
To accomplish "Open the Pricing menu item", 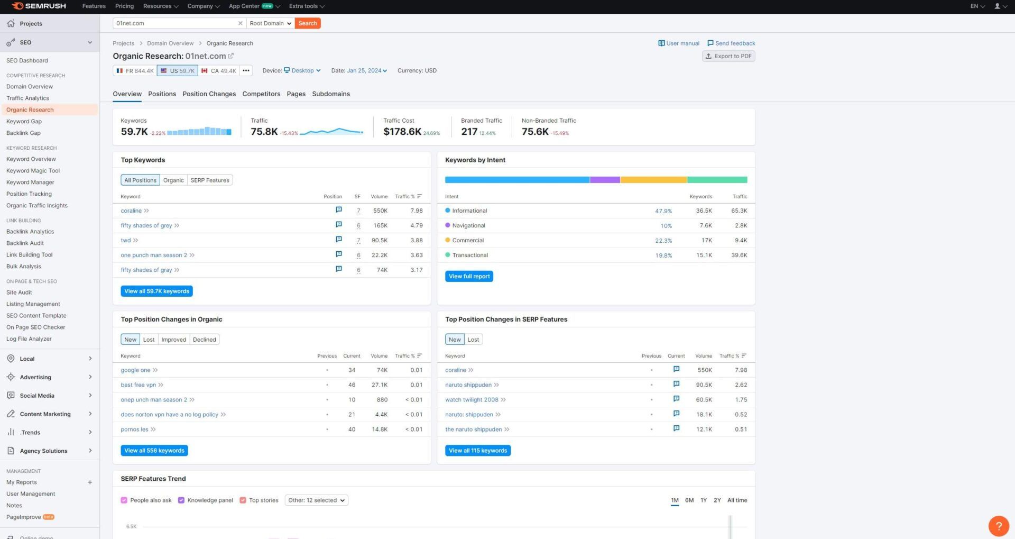I will pos(124,6).
